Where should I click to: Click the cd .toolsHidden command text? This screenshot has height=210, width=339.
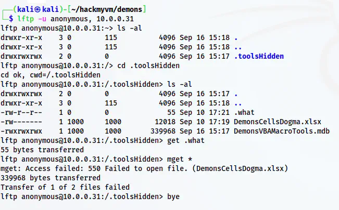[x=148, y=65]
